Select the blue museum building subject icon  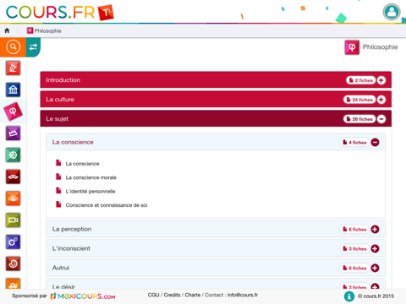(13, 90)
